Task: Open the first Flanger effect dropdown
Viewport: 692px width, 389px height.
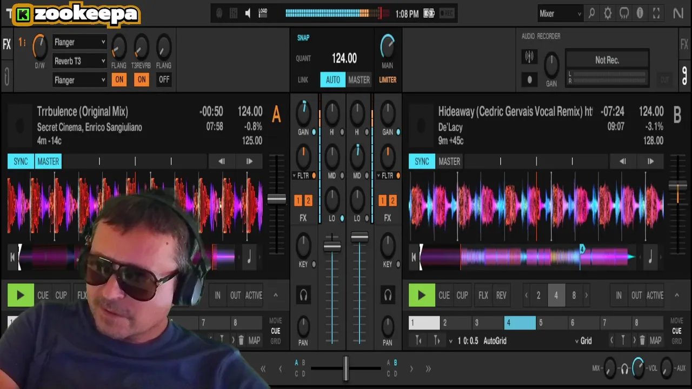Action: click(79, 42)
